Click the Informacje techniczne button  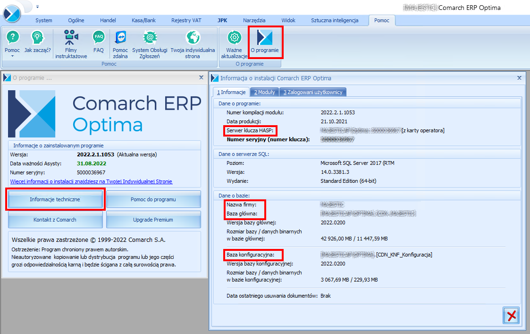pos(55,199)
